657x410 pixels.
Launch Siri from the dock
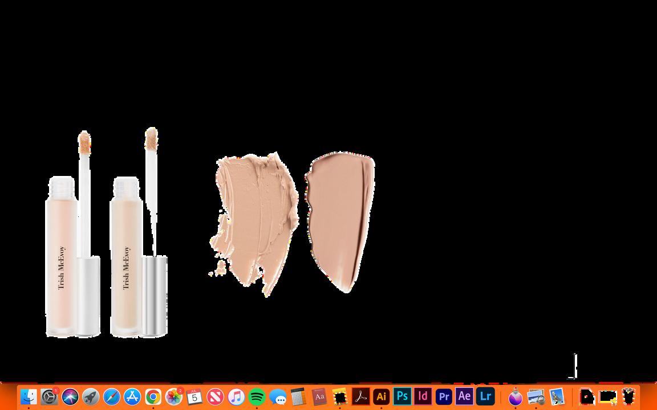tap(70, 396)
